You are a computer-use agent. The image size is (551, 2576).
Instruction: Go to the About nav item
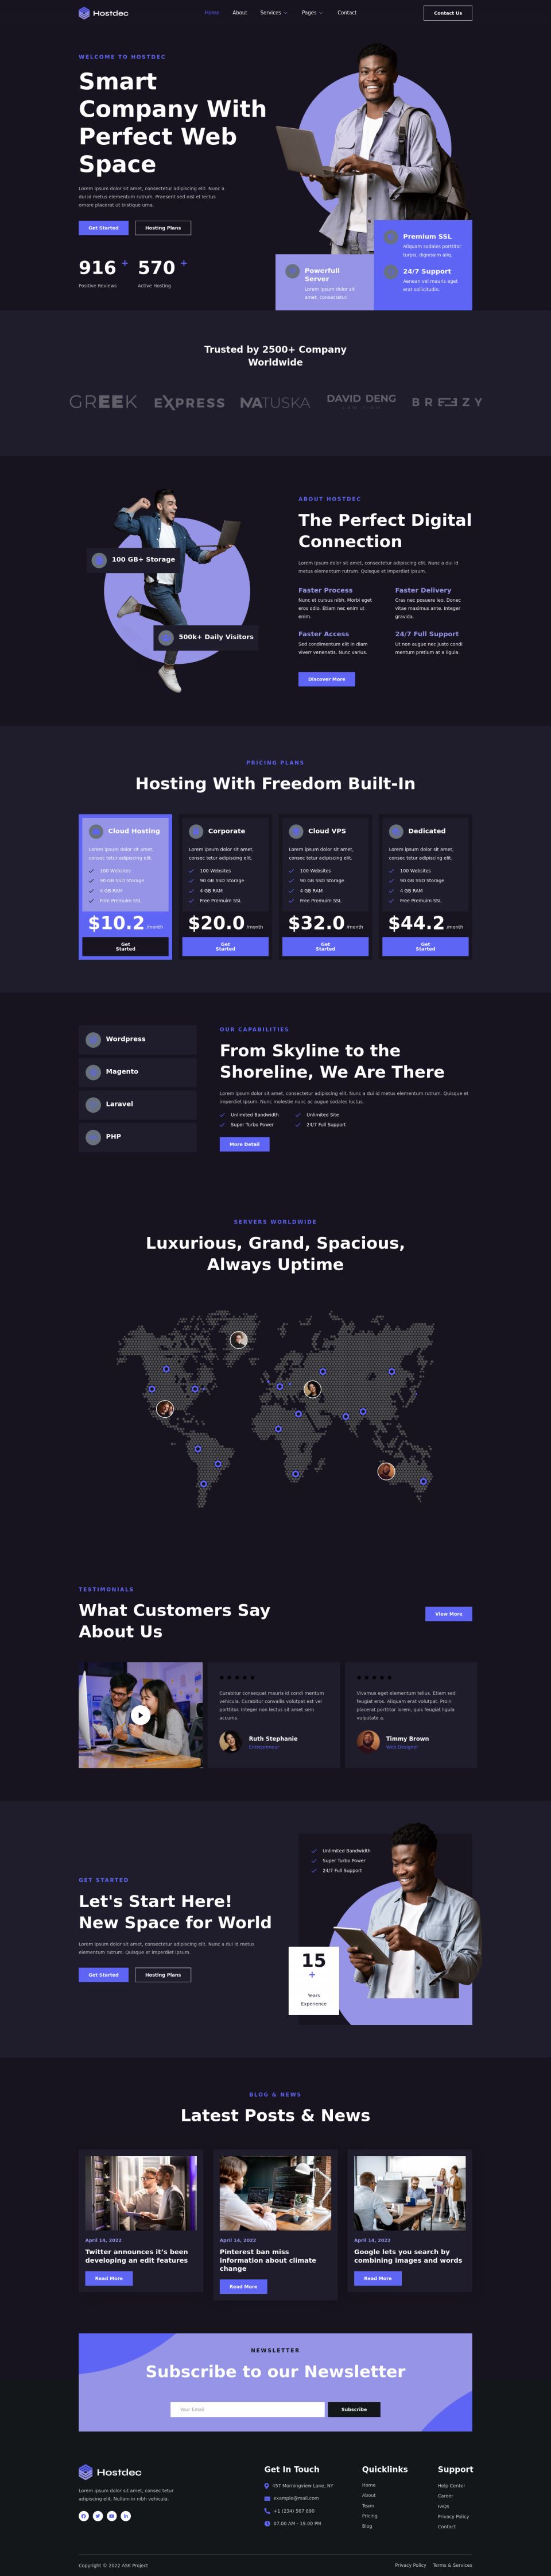click(239, 13)
